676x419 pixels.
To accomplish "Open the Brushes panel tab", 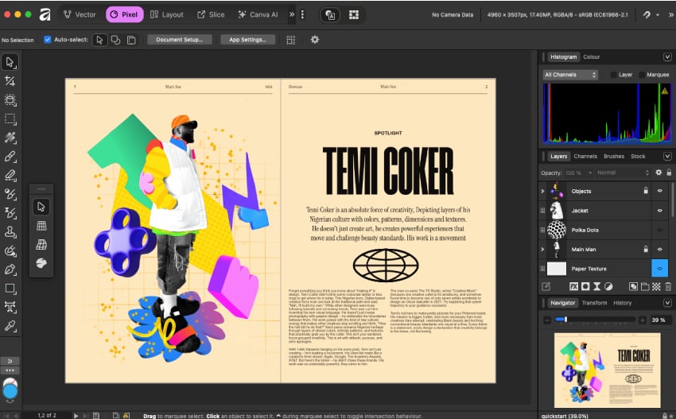I will (x=613, y=157).
